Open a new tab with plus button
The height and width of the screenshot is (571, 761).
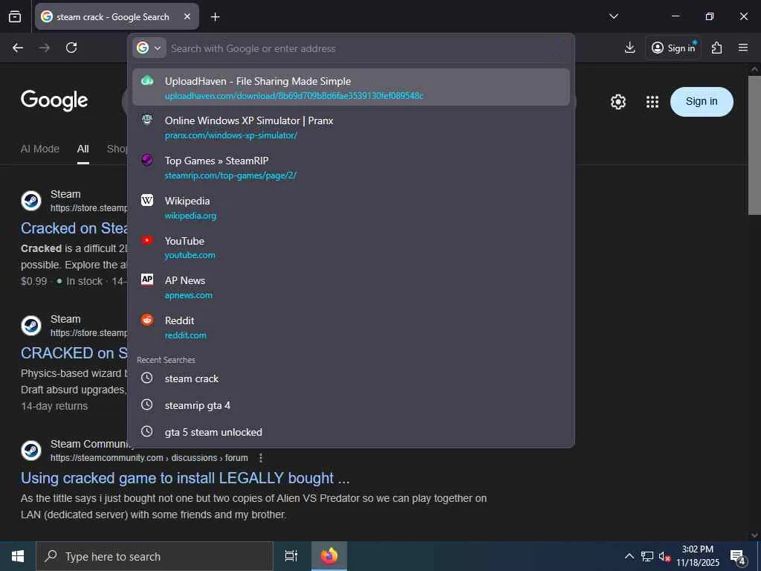[x=215, y=17]
